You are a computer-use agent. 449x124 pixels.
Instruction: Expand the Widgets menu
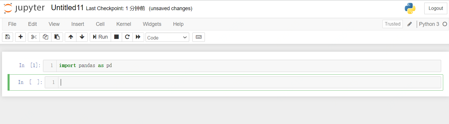point(152,24)
